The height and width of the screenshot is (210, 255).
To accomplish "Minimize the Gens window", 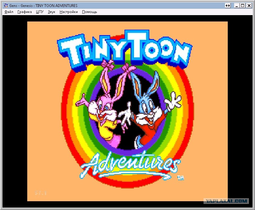I will click(x=237, y=5).
